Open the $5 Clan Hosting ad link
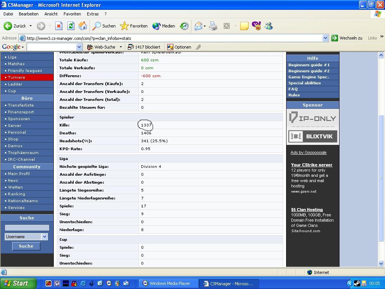 click(307, 210)
